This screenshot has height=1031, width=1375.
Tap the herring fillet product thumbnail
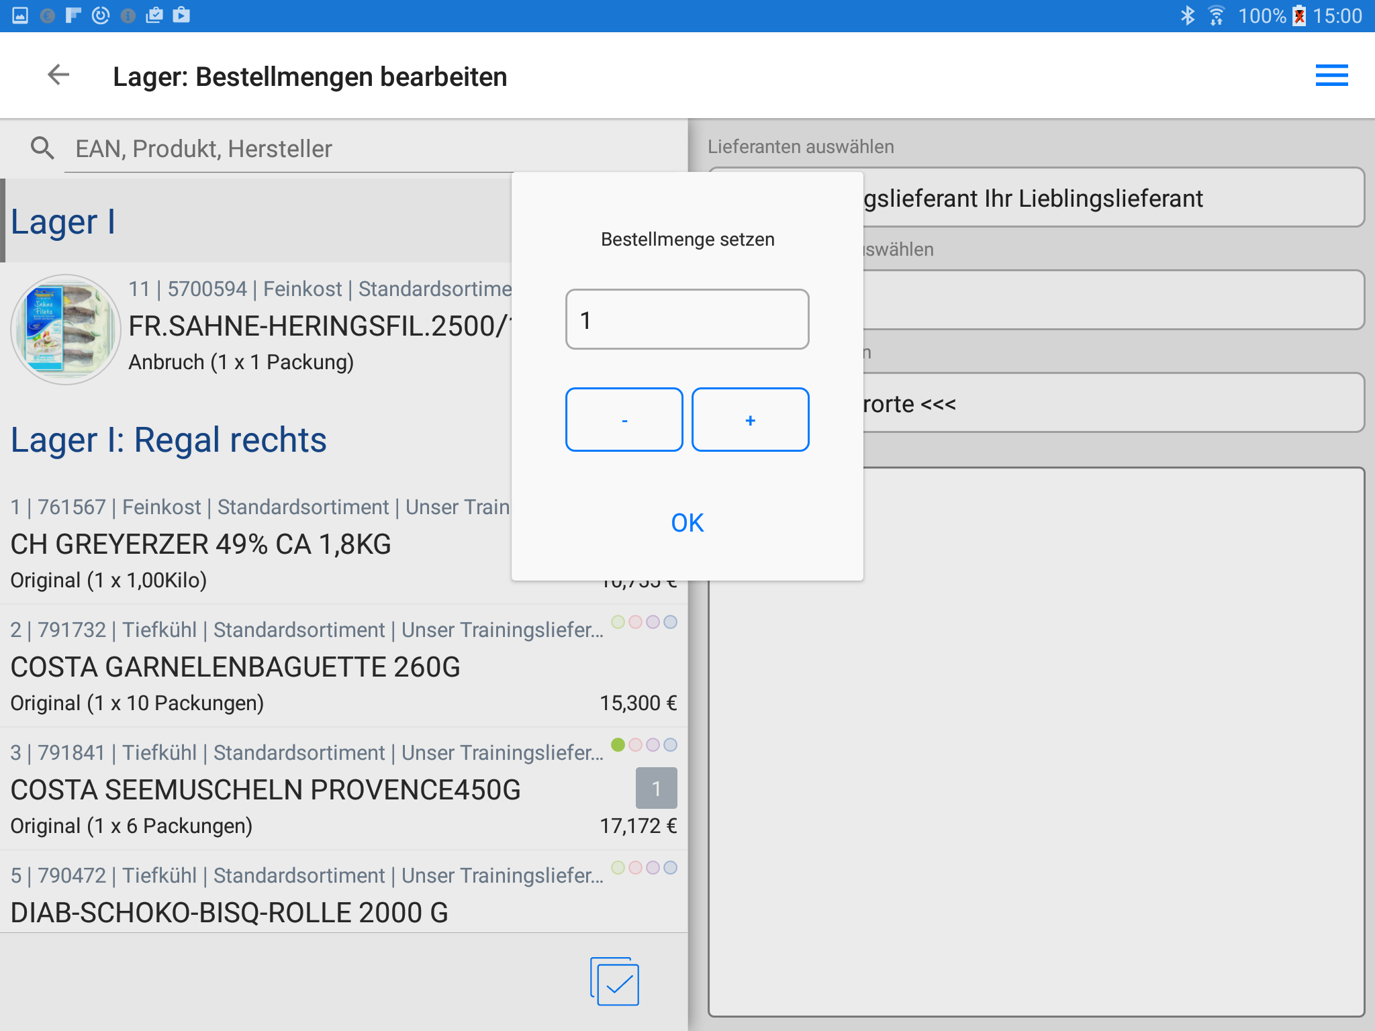coord(66,329)
